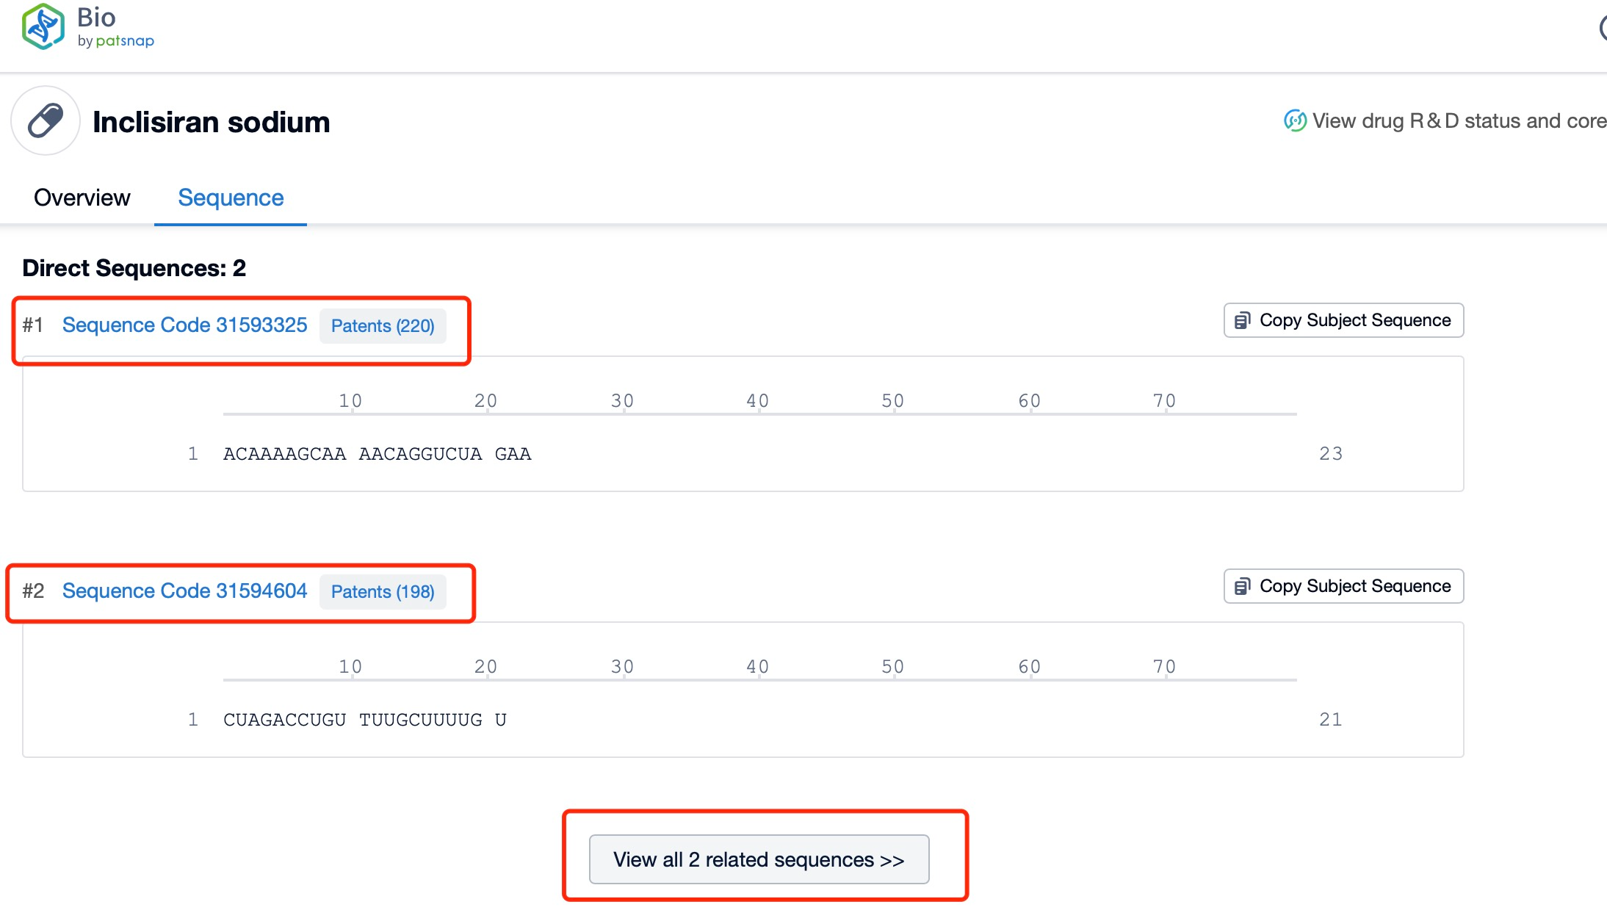
Task: Expand View all 2 related sequences
Action: tap(759, 860)
